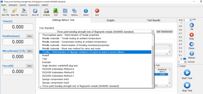Viewport: 203px width, 94px height.
Task: Click the Edit TestStandard button
Action: (x=164, y=32)
